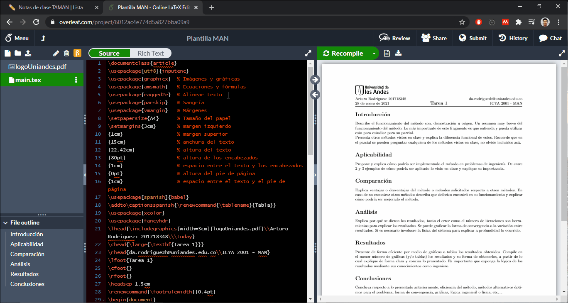This screenshot has height=303, width=568.
Task: Select logoUniandes.pdf in the file tree
Action: 40,67
